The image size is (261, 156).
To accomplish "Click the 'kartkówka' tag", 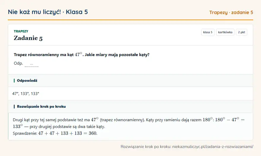I will pos(225,32).
